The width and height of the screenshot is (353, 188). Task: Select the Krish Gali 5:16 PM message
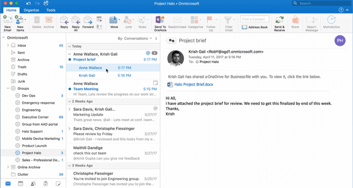[x=113, y=75]
